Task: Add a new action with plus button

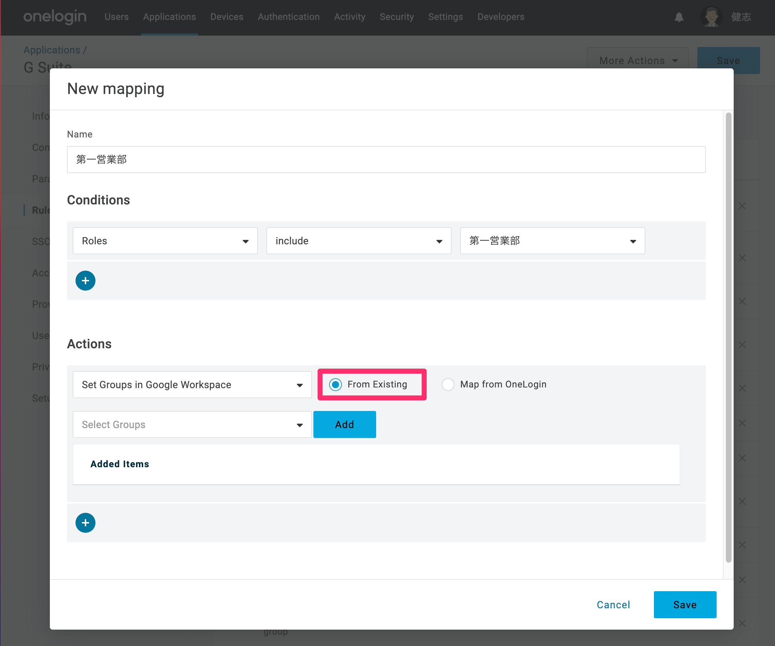Action: tap(85, 523)
